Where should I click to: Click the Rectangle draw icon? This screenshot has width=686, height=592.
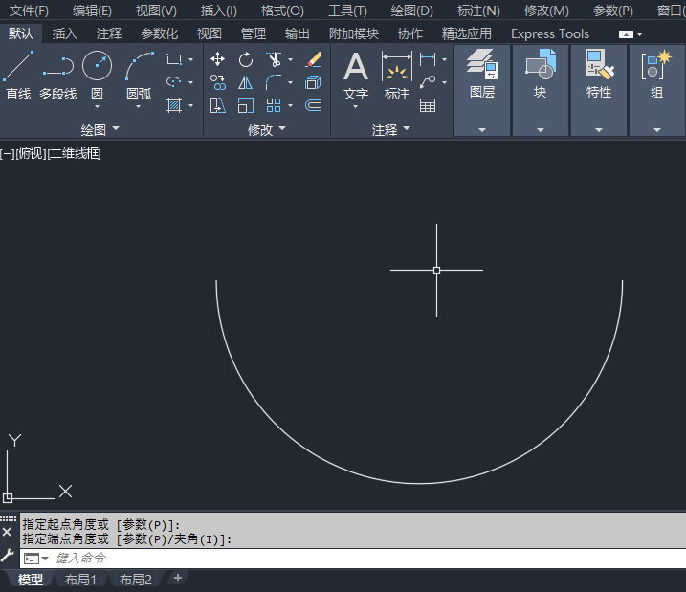(x=174, y=59)
